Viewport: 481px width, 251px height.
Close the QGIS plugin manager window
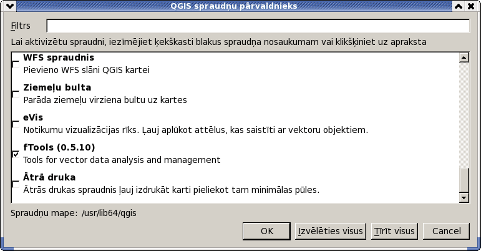point(471,6)
